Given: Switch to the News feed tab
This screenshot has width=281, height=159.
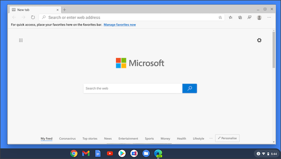Looking at the screenshot, I should 108,138.
